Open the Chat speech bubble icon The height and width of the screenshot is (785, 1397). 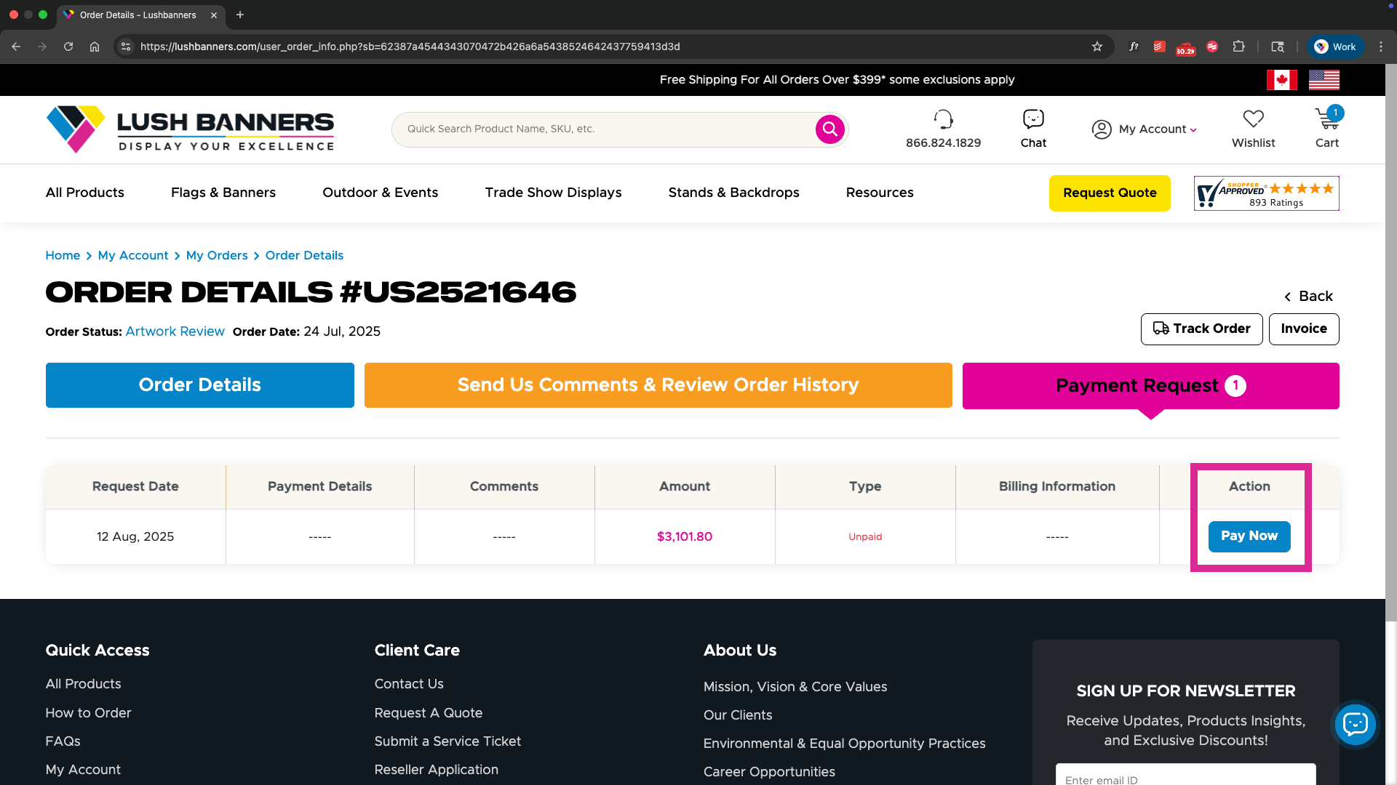coord(1033,119)
